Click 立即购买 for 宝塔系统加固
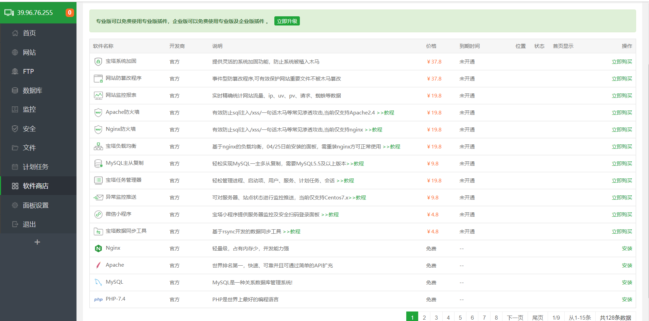Viewport: 649px width, 321px height. pyautogui.click(x=622, y=62)
